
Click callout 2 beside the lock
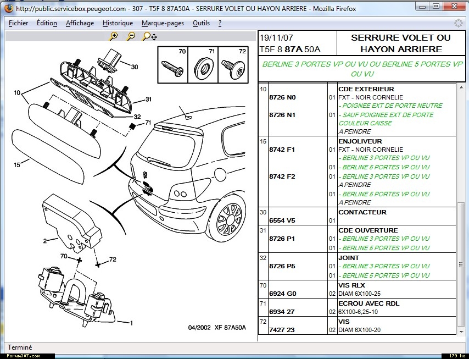pyautogui.click(x=45, y=241)
